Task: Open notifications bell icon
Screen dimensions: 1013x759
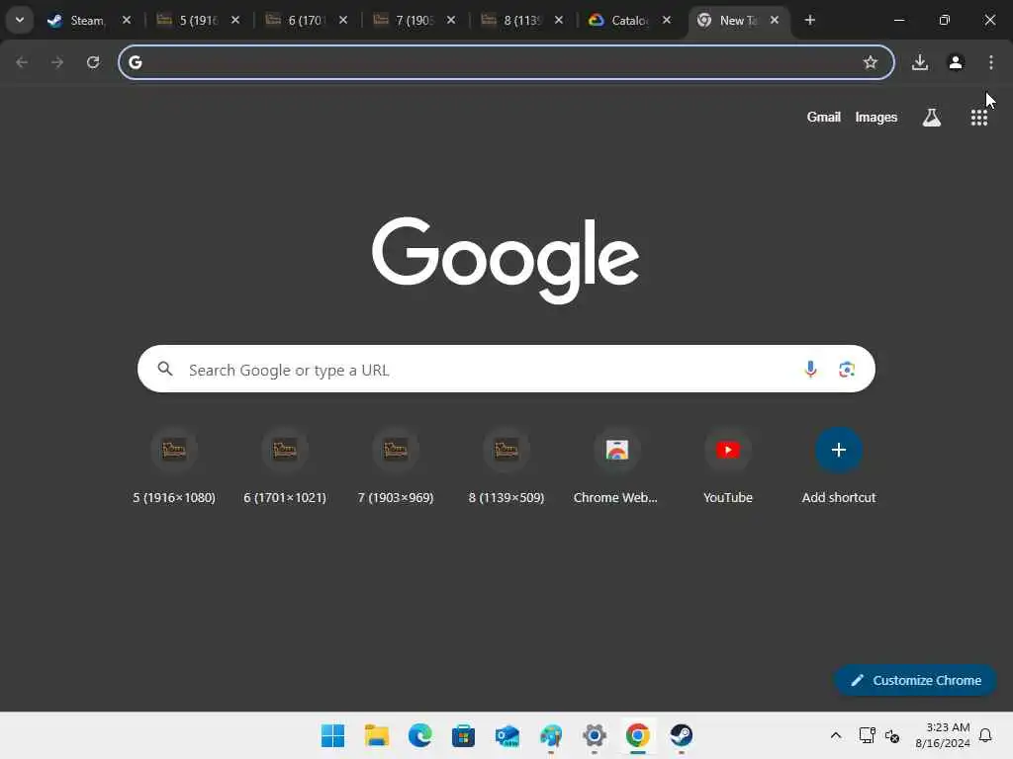Action: coord(985,735)
